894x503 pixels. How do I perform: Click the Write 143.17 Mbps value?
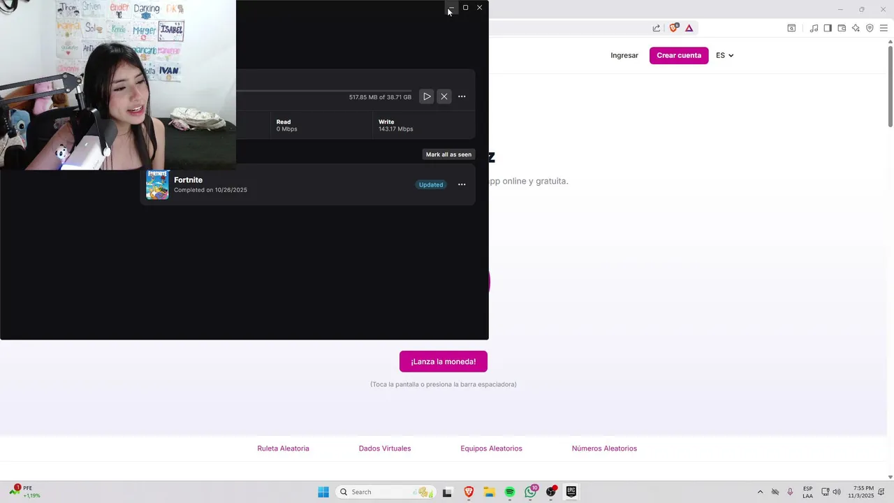pos(396,129)
